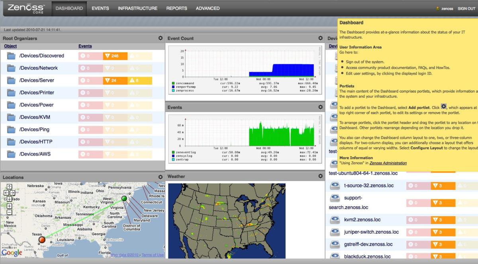Click the green location marker on map
This screenshot has height=264, width=478.
tap(124, 198)
